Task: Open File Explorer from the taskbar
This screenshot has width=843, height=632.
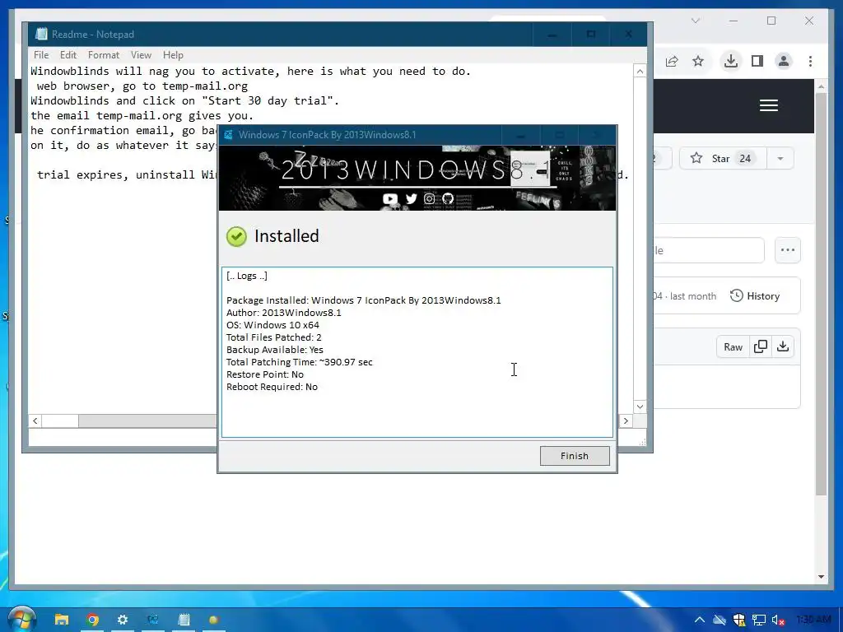Action: pos(62,620)
